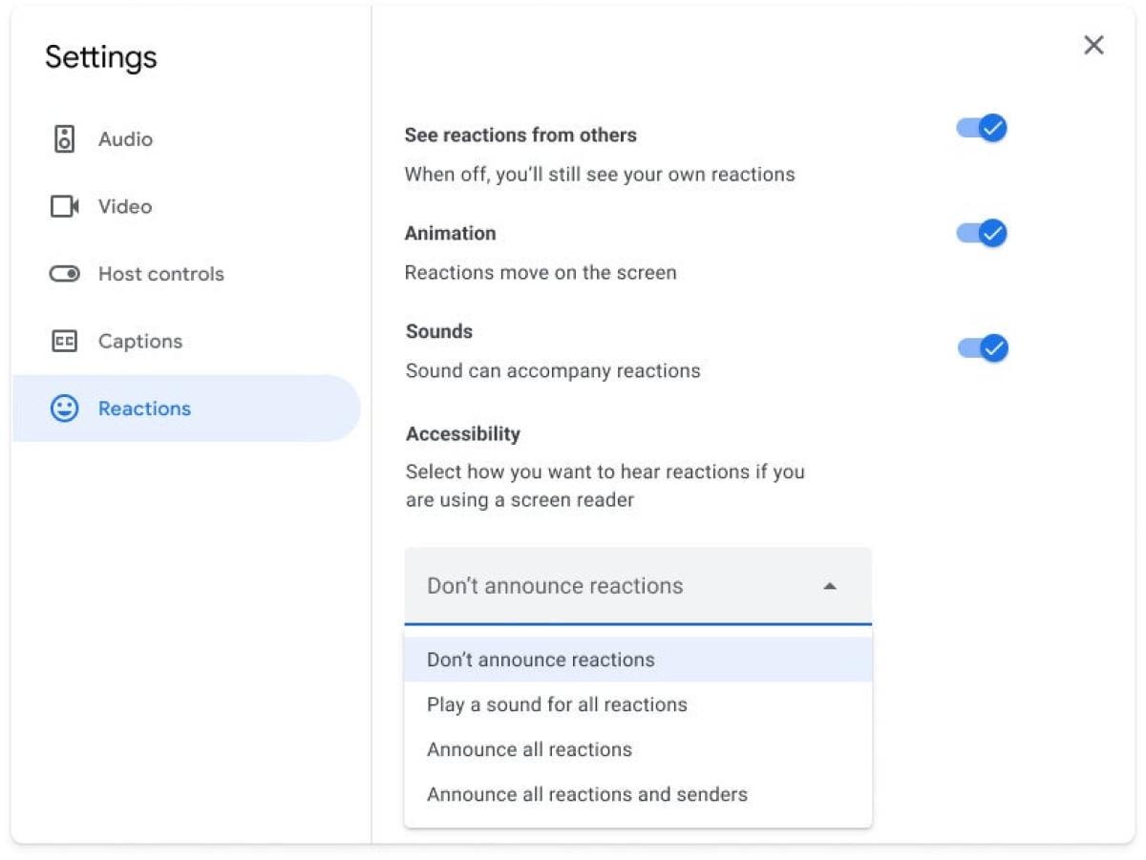
Task: Disable See reactions from others toggle
Action: (x=982, y=129)
